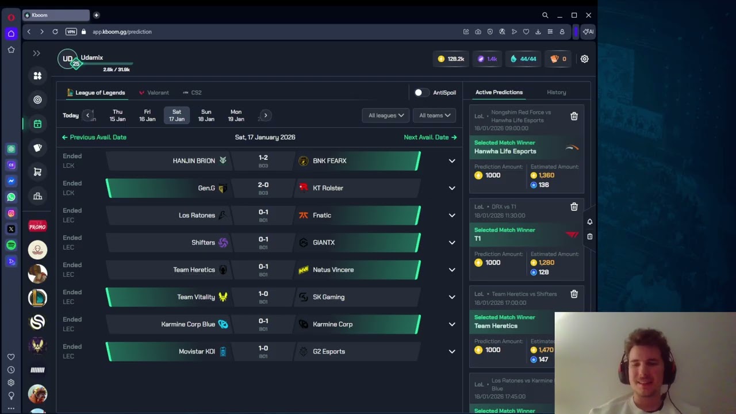Expand the Kboom sidebar with double chevron
This screenshot has width=736, height=414.
[x=36, y=53]
